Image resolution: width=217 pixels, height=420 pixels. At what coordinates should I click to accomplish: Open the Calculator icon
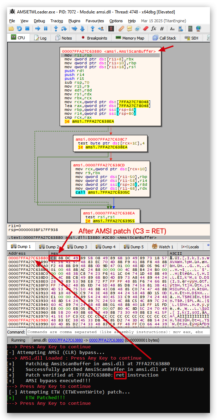click(191, 28)
